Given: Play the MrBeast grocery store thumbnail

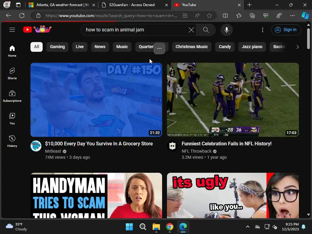Looking at the screenshot, I should (x=96, y=100).
